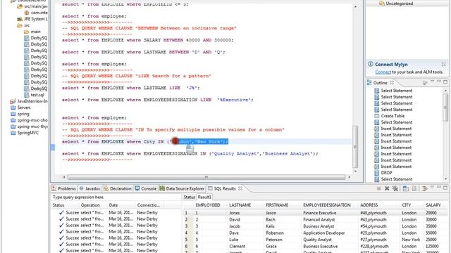
Task: Click the SALARY BETWEEN 40000 query line
Action: pyautogui.click(x=147, y=40)
